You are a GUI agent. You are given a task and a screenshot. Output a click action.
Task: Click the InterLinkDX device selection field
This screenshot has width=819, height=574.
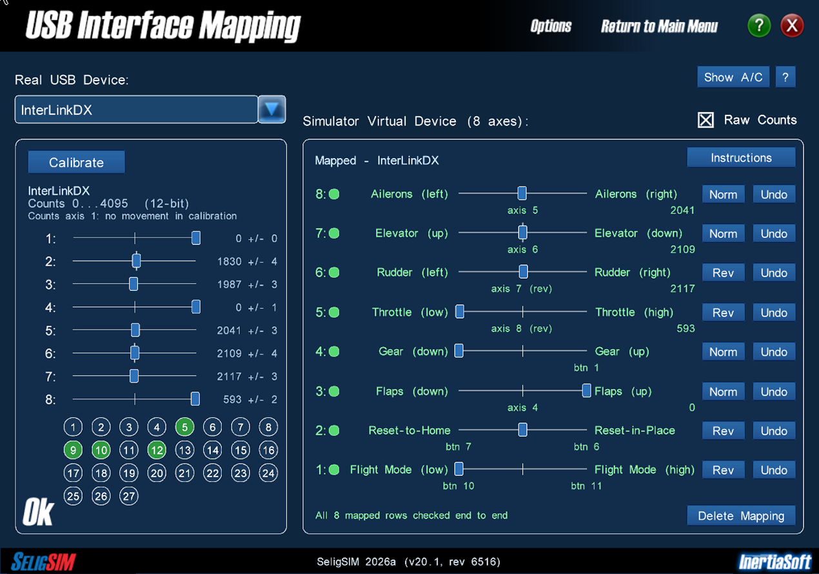[137, 110]
